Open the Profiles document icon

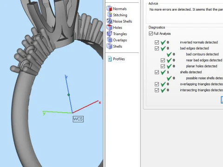(110, 59)
